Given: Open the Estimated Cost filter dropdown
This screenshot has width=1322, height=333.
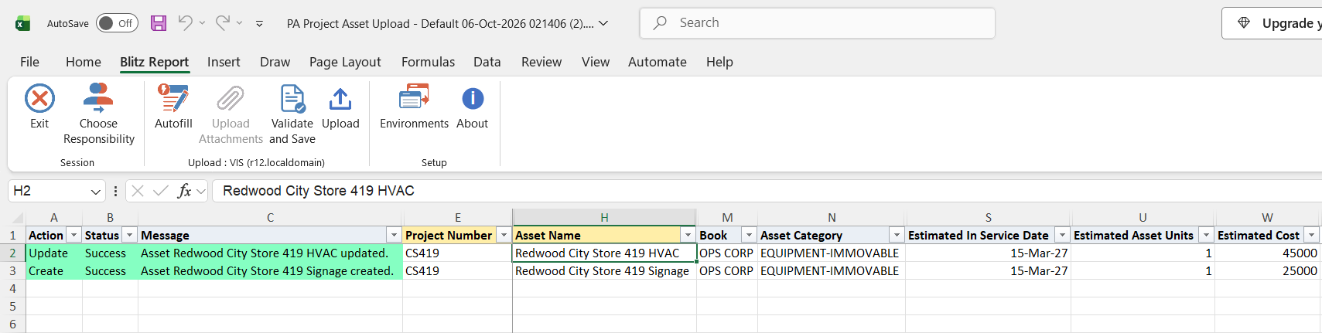Looking at the screenshot, I should (1311, 235).
